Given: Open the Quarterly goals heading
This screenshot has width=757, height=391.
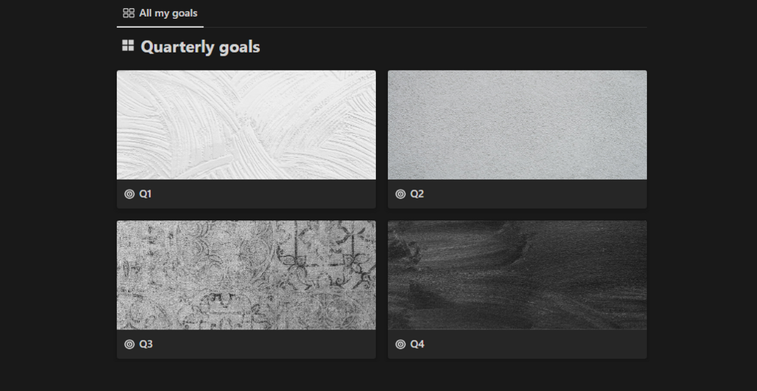Looking at the screenshot, I should tap(200, 47).
